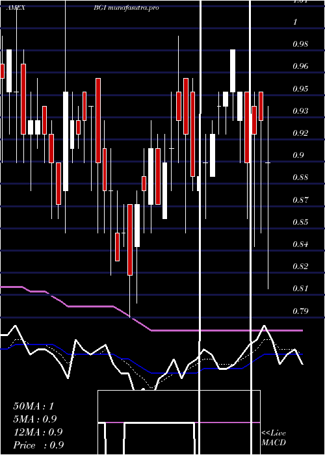Viewport: 325px width, 455px height.
Task: Click the 5MA : 0.9 value
Action: click(x=35, y=419)
